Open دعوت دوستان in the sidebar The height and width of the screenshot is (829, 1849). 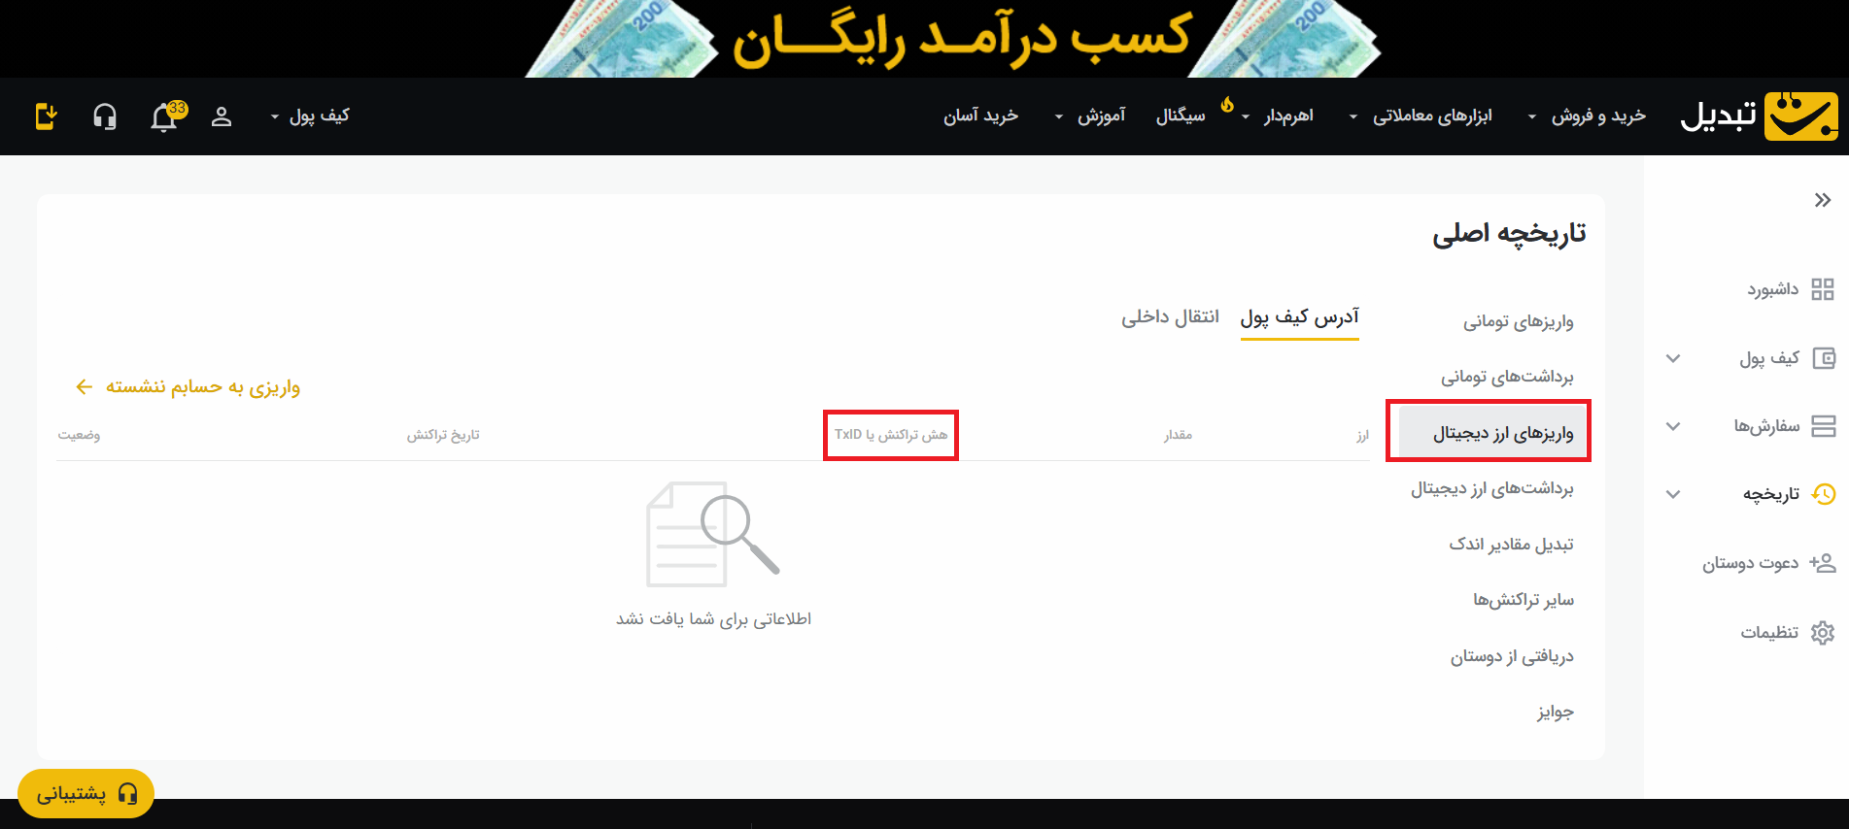pyautogui.click(x=1767, y=563)
